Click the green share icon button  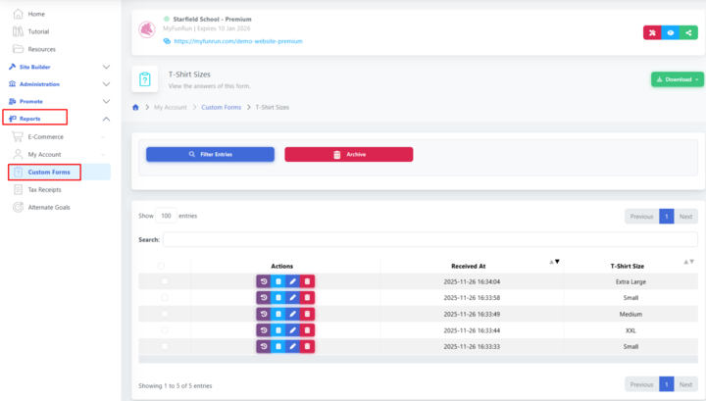coord(693,32)
